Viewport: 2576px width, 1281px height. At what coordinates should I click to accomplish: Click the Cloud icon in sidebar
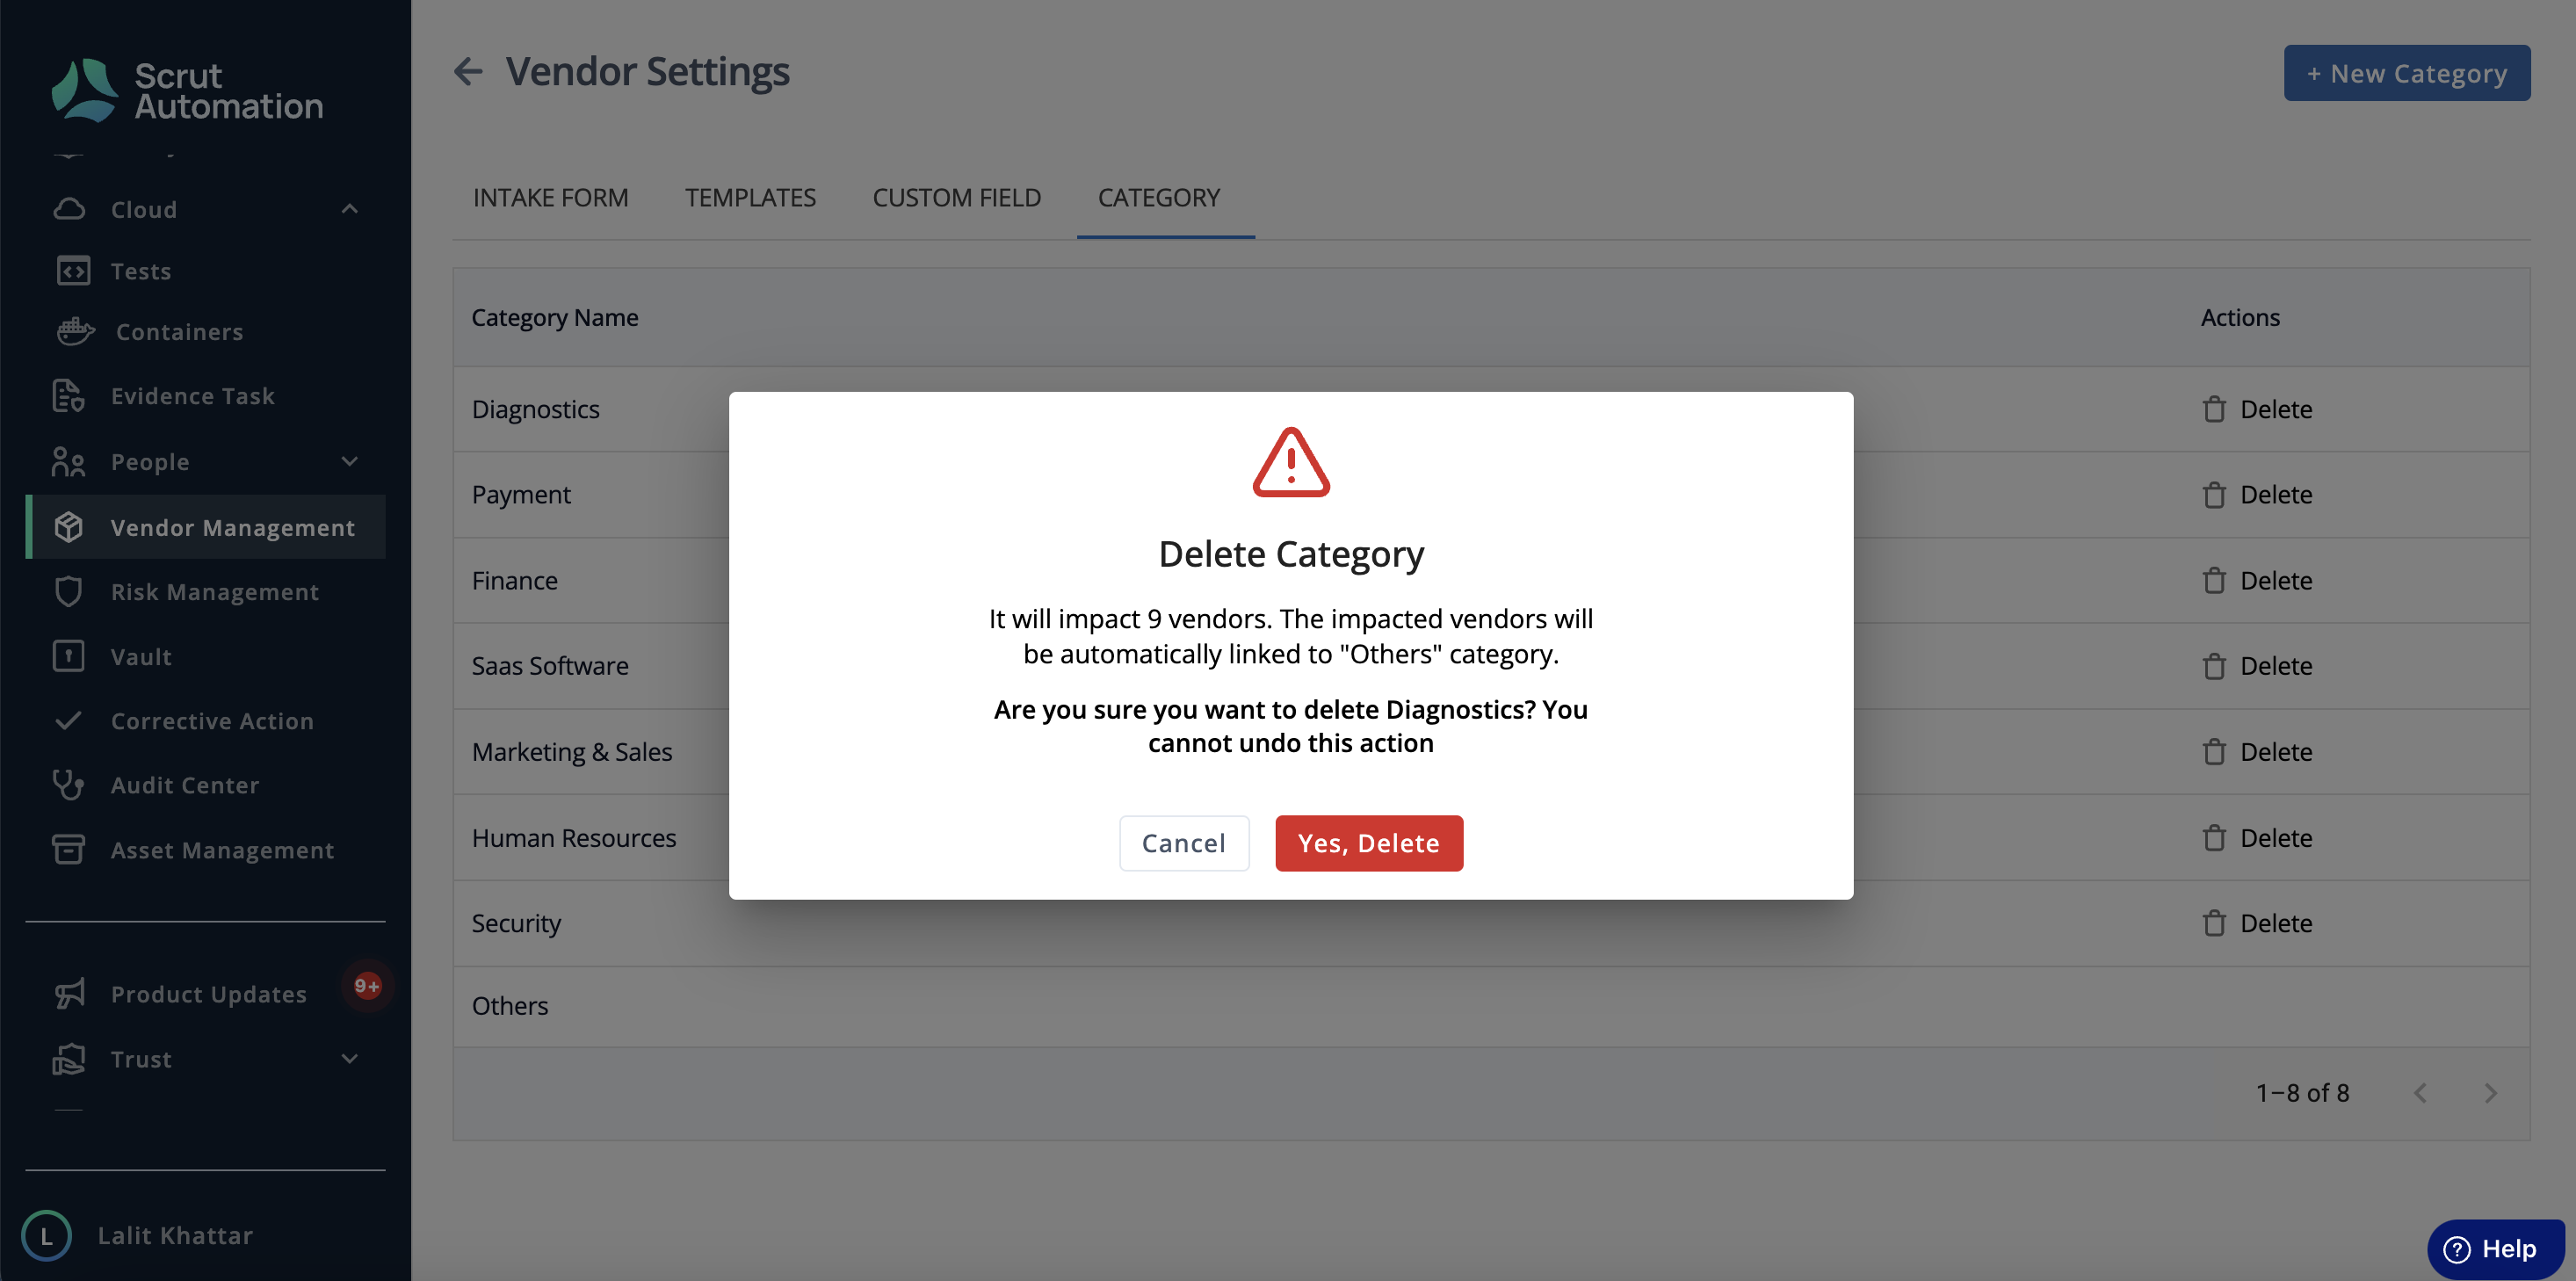69,209
